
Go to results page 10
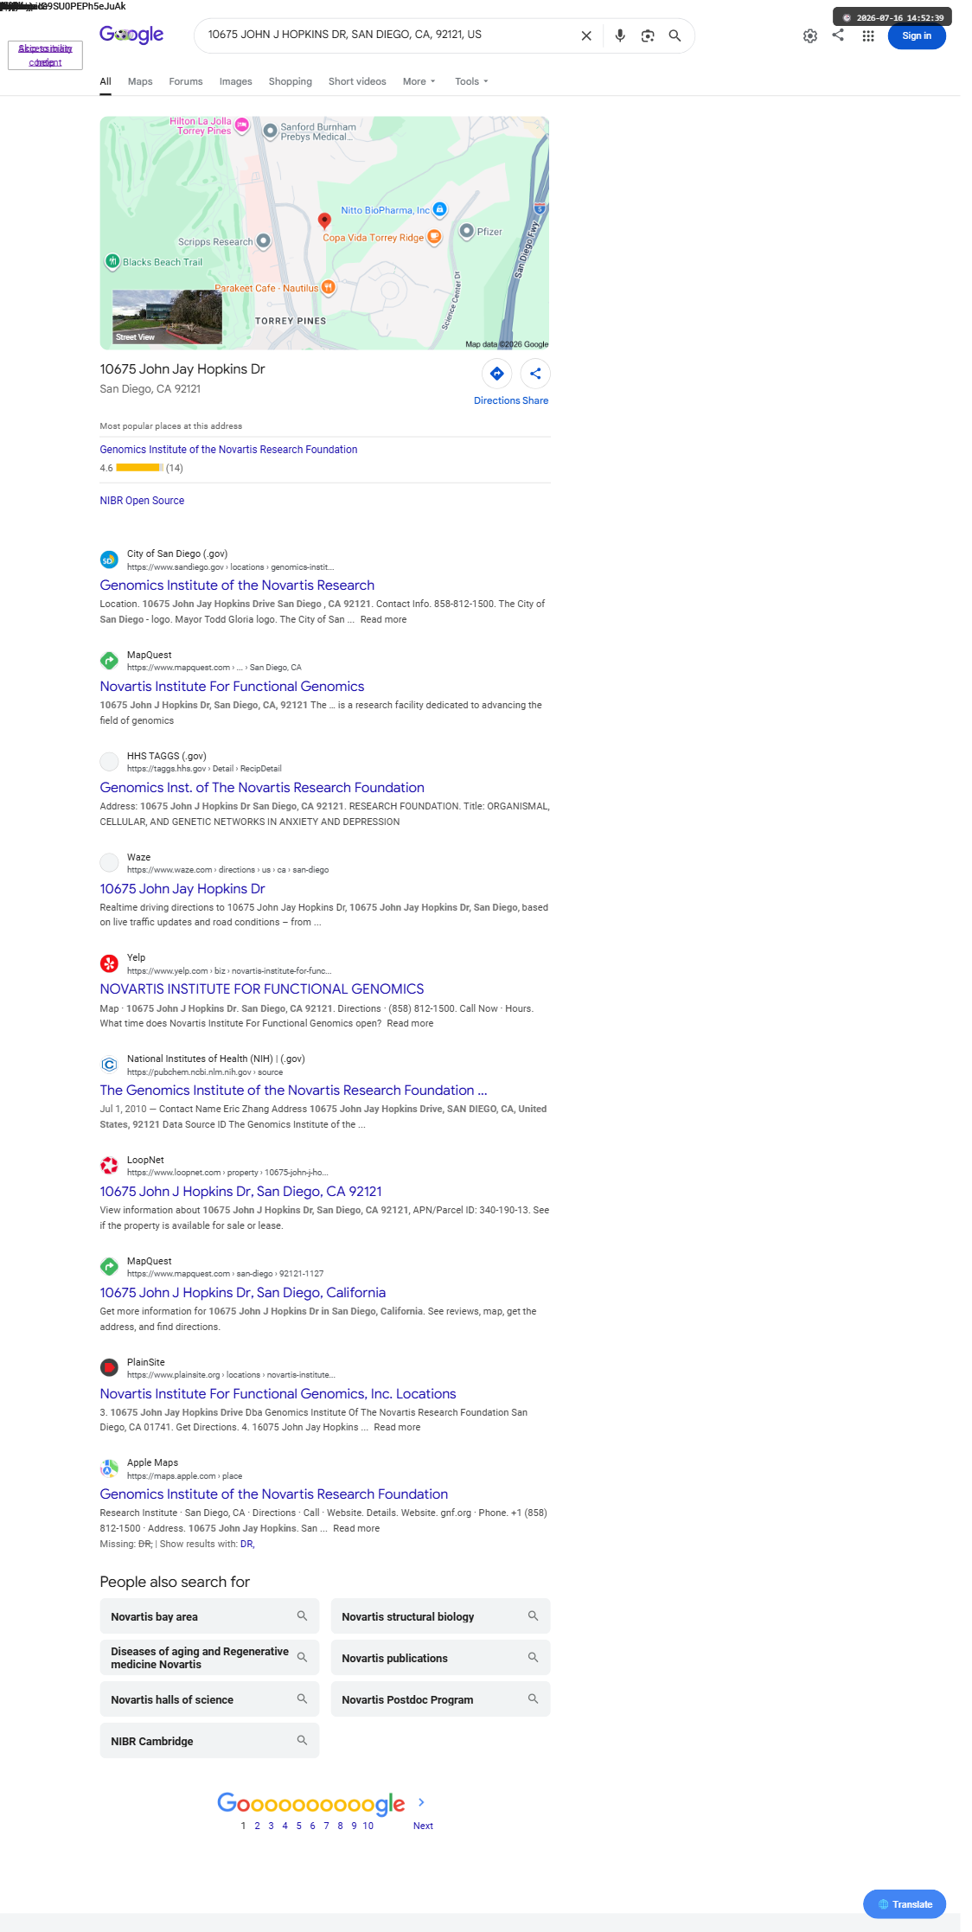[368, 1826]
